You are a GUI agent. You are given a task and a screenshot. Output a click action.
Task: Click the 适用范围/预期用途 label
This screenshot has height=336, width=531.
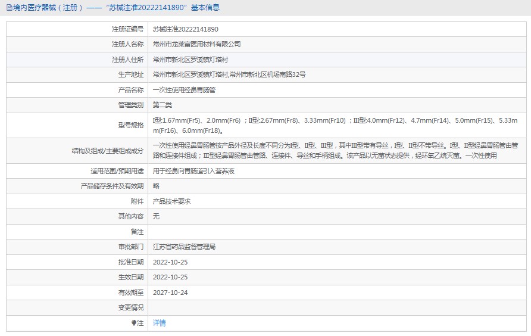tap(117, 171)
